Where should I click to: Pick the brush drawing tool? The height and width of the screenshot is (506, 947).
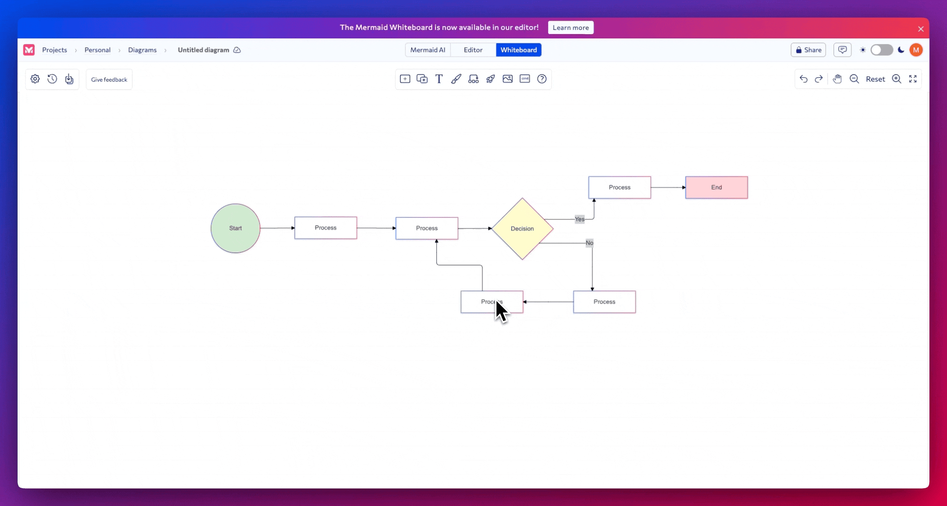coord(456,79)
